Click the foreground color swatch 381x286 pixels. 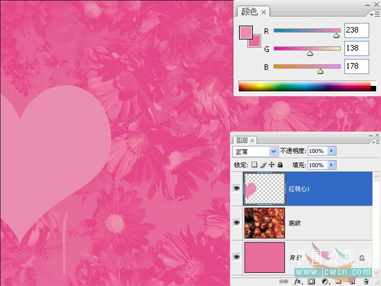coord(246,33)
